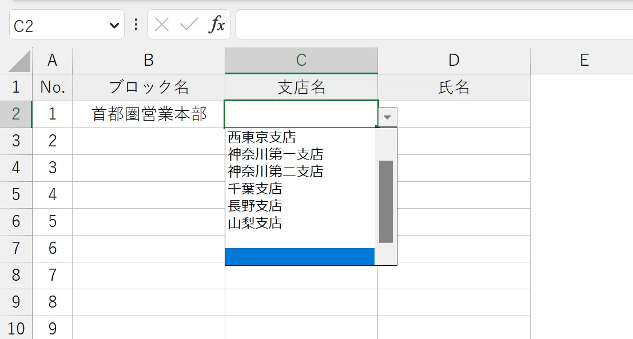This screenshot has width=633, height=339.
Task: Select row 1 header
Action: tap(16, 87)
